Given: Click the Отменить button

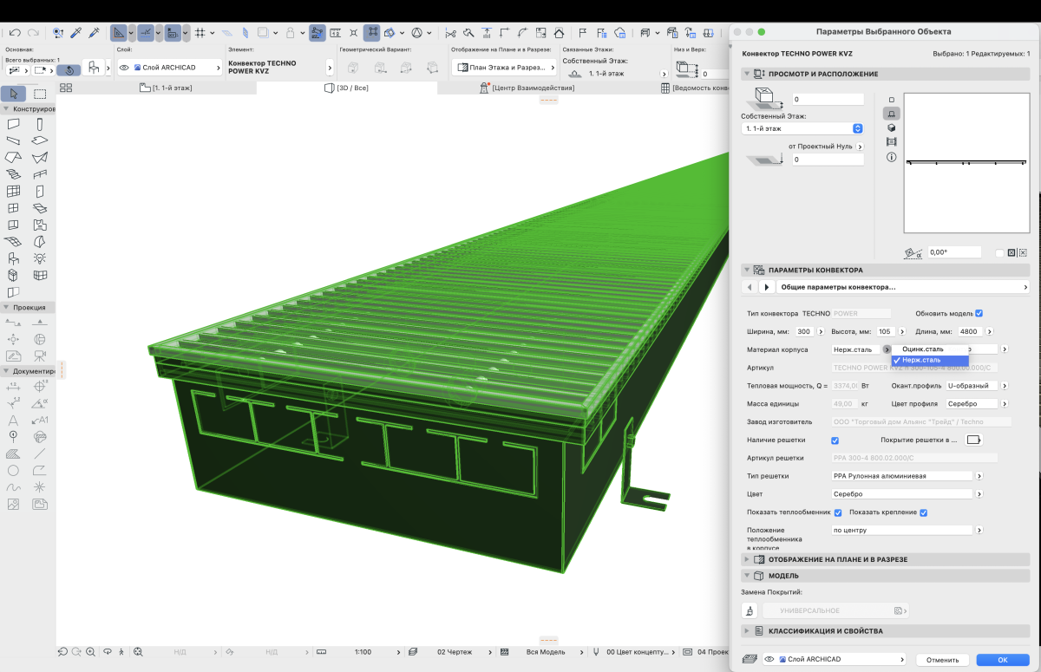Looking at the screenshot, I should pos(941,660).
